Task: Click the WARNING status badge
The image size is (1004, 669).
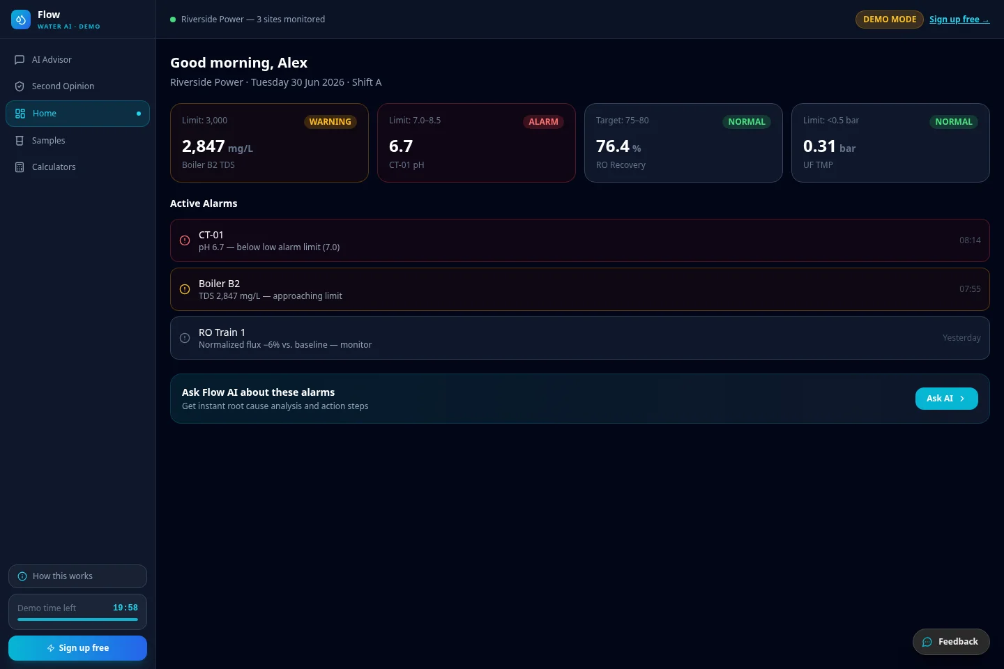Action: click(330, 122)
